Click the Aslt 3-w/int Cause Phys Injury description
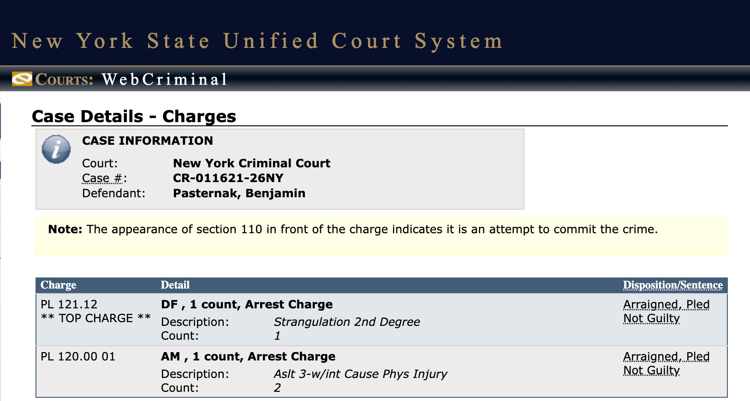The height and width of the screenshot is (401, 750). tap(360, 374)
